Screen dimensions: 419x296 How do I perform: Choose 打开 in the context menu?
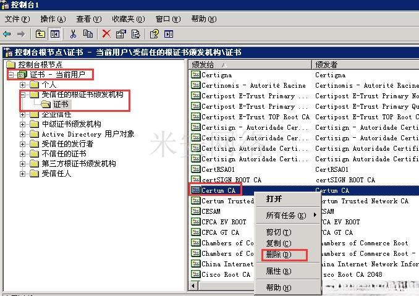[287, 199]
